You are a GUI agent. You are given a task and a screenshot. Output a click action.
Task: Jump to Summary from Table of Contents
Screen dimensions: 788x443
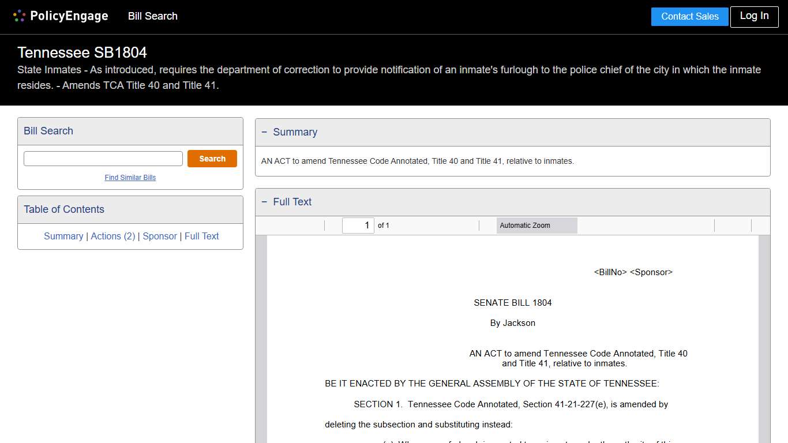click(x=63, y=236)
